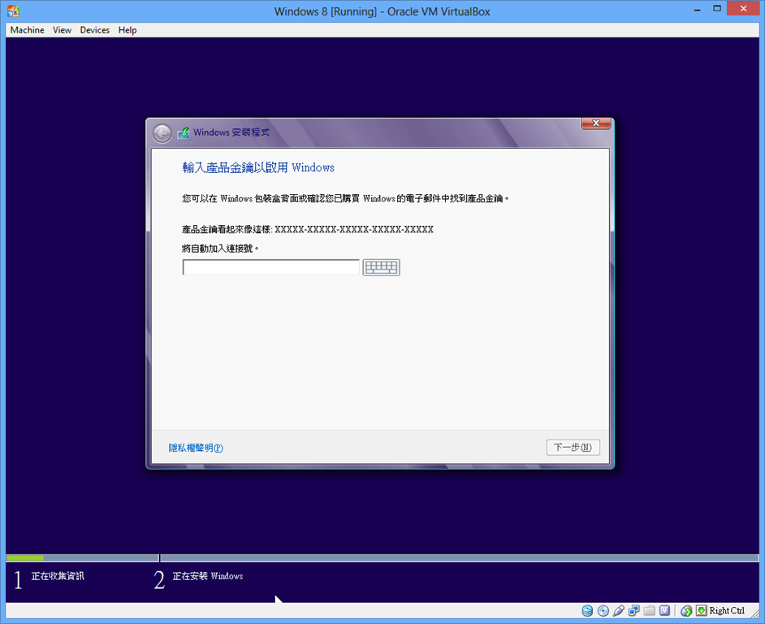The height and width of the screenshot is (624, 765).
Task: Maximize the VirtualBox window
Action: coord(717,9)
